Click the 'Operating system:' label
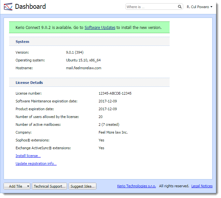Image resolution: width=221 pixels, height=198 pixels. tap(30, 60)
